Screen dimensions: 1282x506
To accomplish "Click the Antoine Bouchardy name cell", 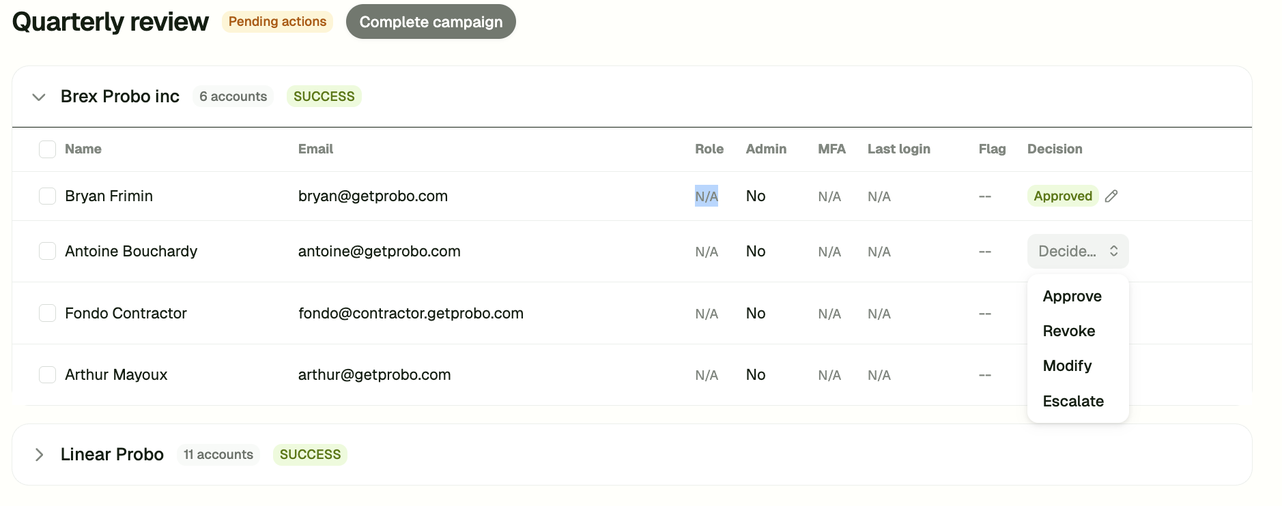I will pyautogui.click(x=131, y=251).
